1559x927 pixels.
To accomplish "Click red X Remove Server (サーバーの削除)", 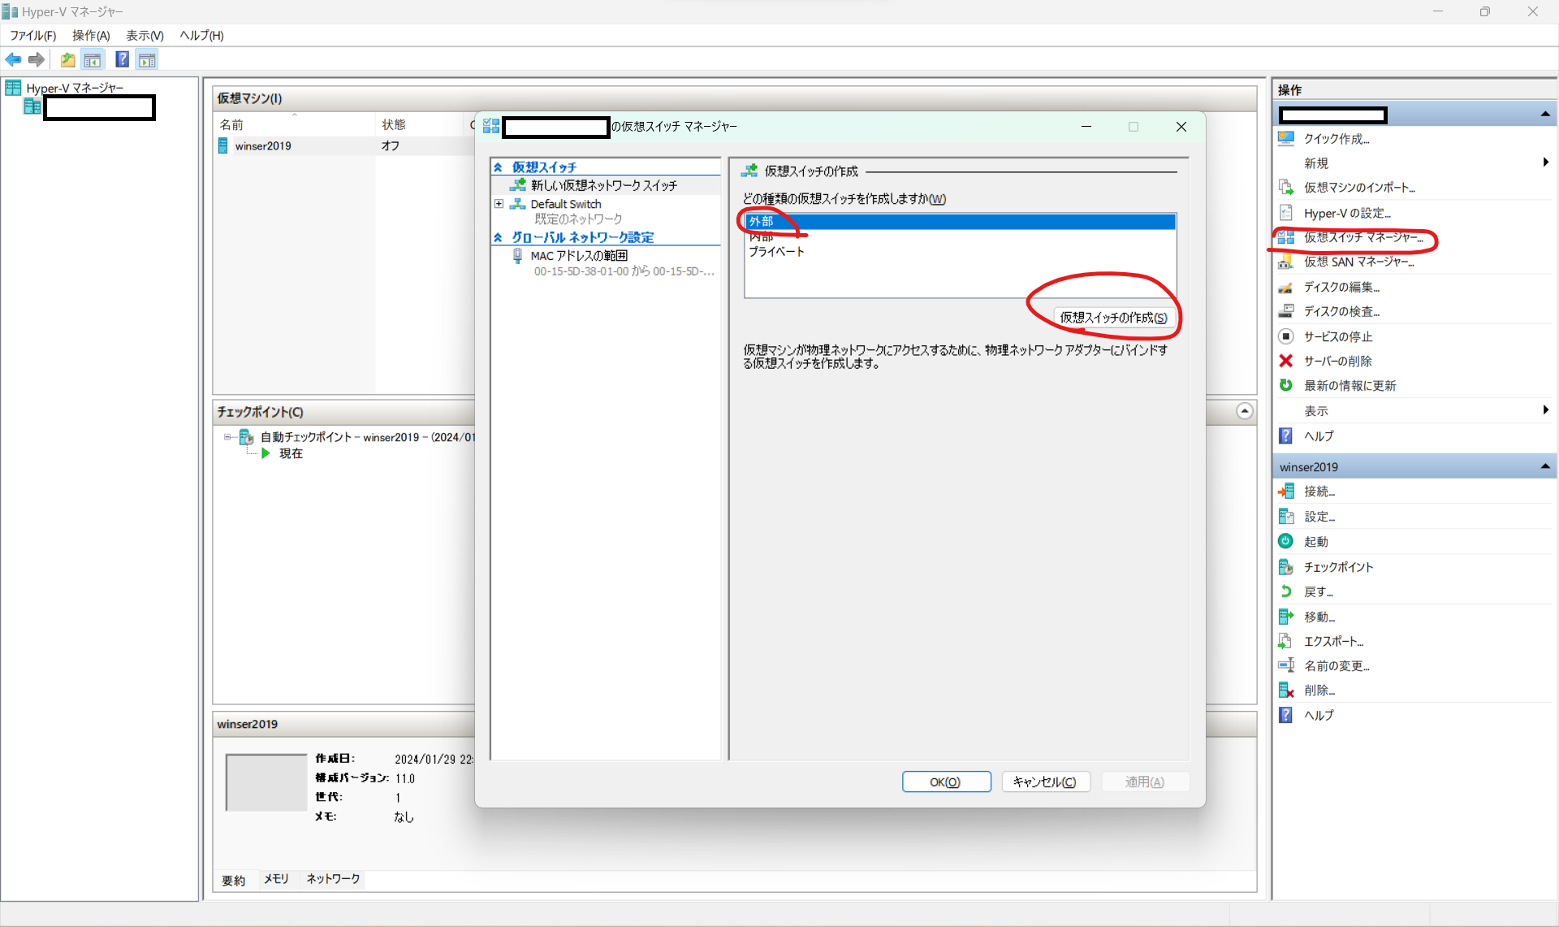I will click(1286, 361).
